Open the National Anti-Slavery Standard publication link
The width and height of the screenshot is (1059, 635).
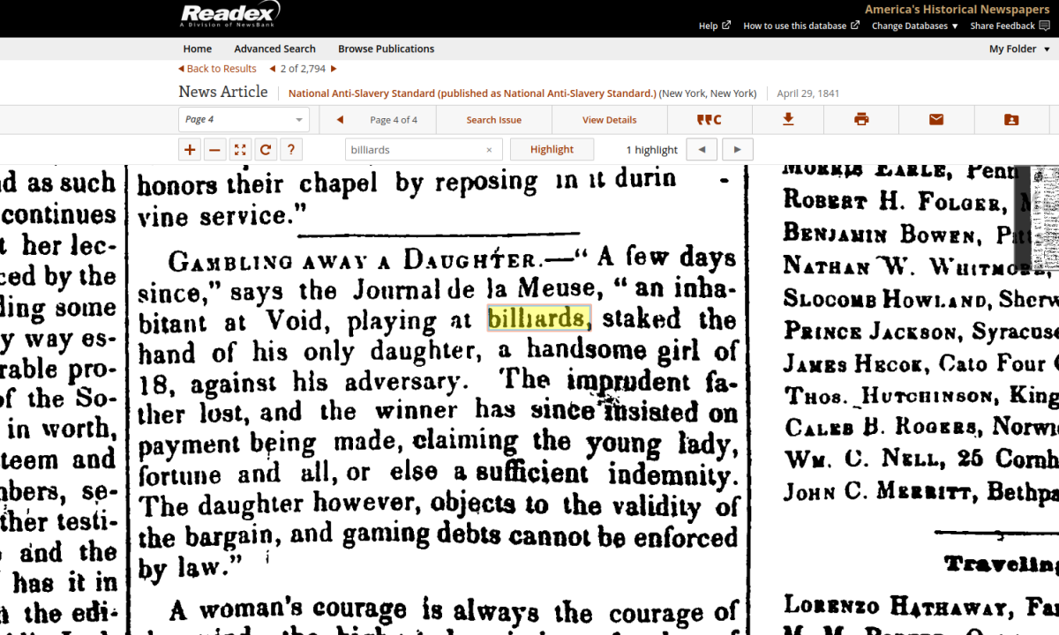click(472, 93)
